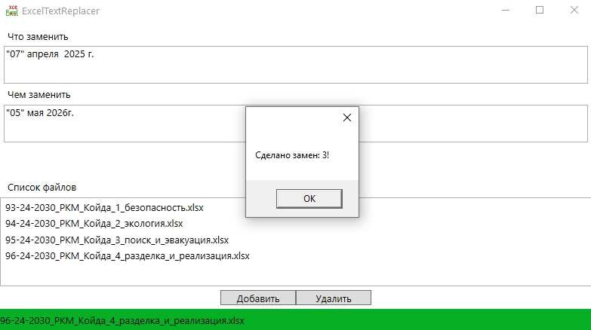591x330 pixels.
Task: Focus the 'Чем заменить' text field
Action: (296, 124)
